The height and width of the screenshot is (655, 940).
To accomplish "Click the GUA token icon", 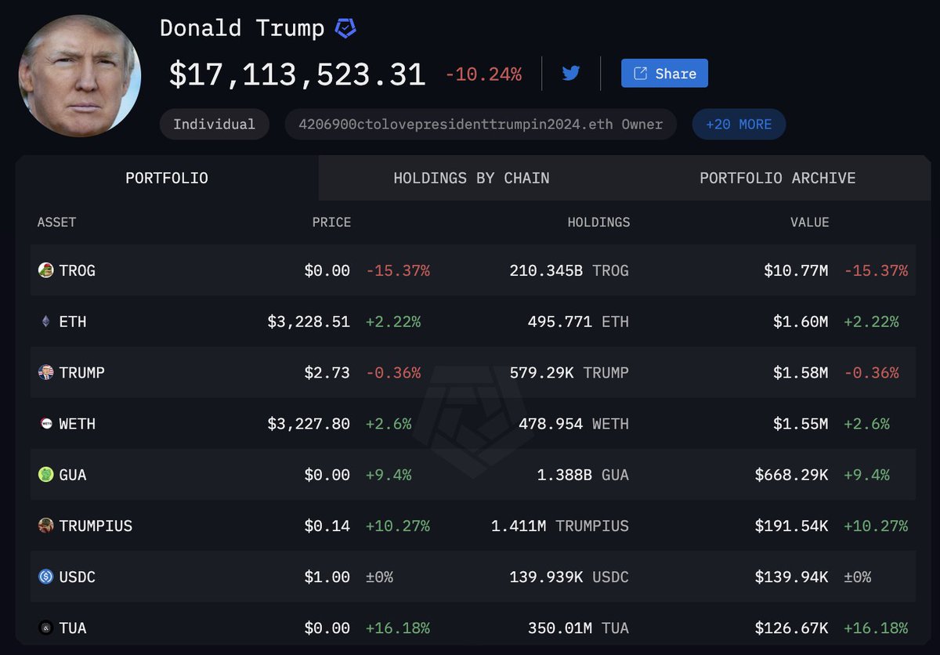I will point(46,475).
